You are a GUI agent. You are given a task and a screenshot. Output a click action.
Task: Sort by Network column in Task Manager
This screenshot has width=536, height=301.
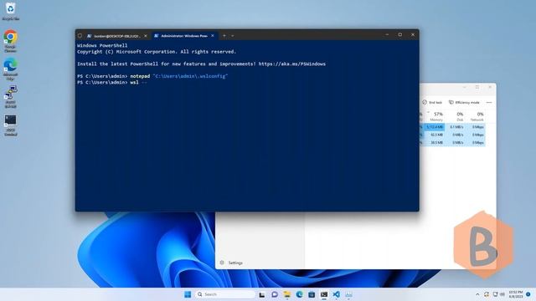pyautogui.click(x=477, y=116)
